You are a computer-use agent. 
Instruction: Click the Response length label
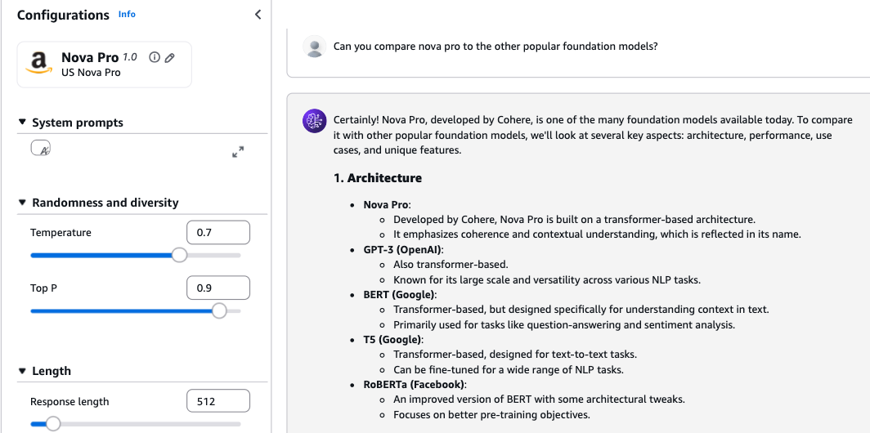point(70,401)
